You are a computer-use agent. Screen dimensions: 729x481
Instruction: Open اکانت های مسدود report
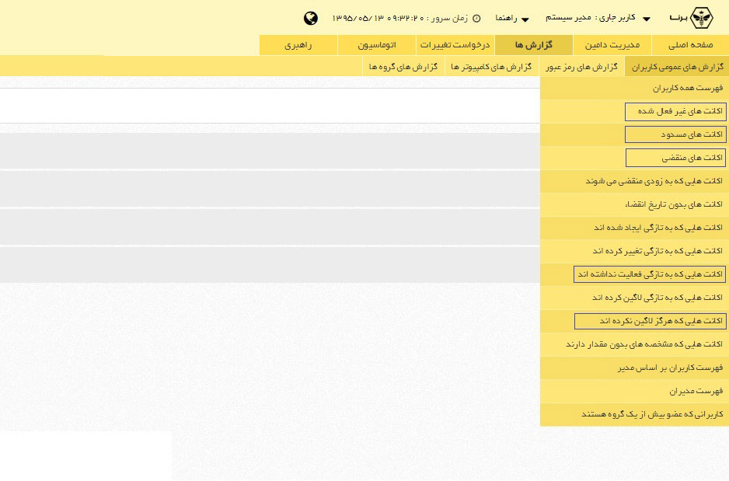(x=676, y=134)
